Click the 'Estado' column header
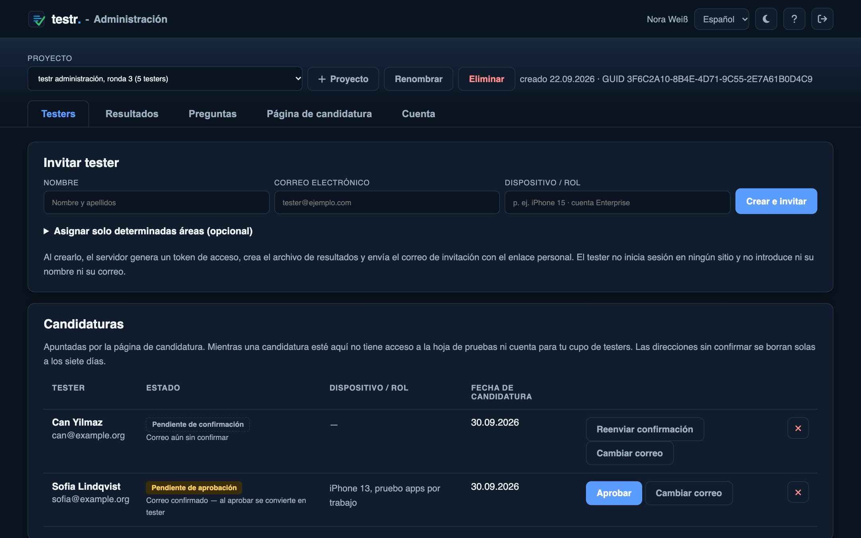This screenshot has height=538, width=861. (163, 388)
